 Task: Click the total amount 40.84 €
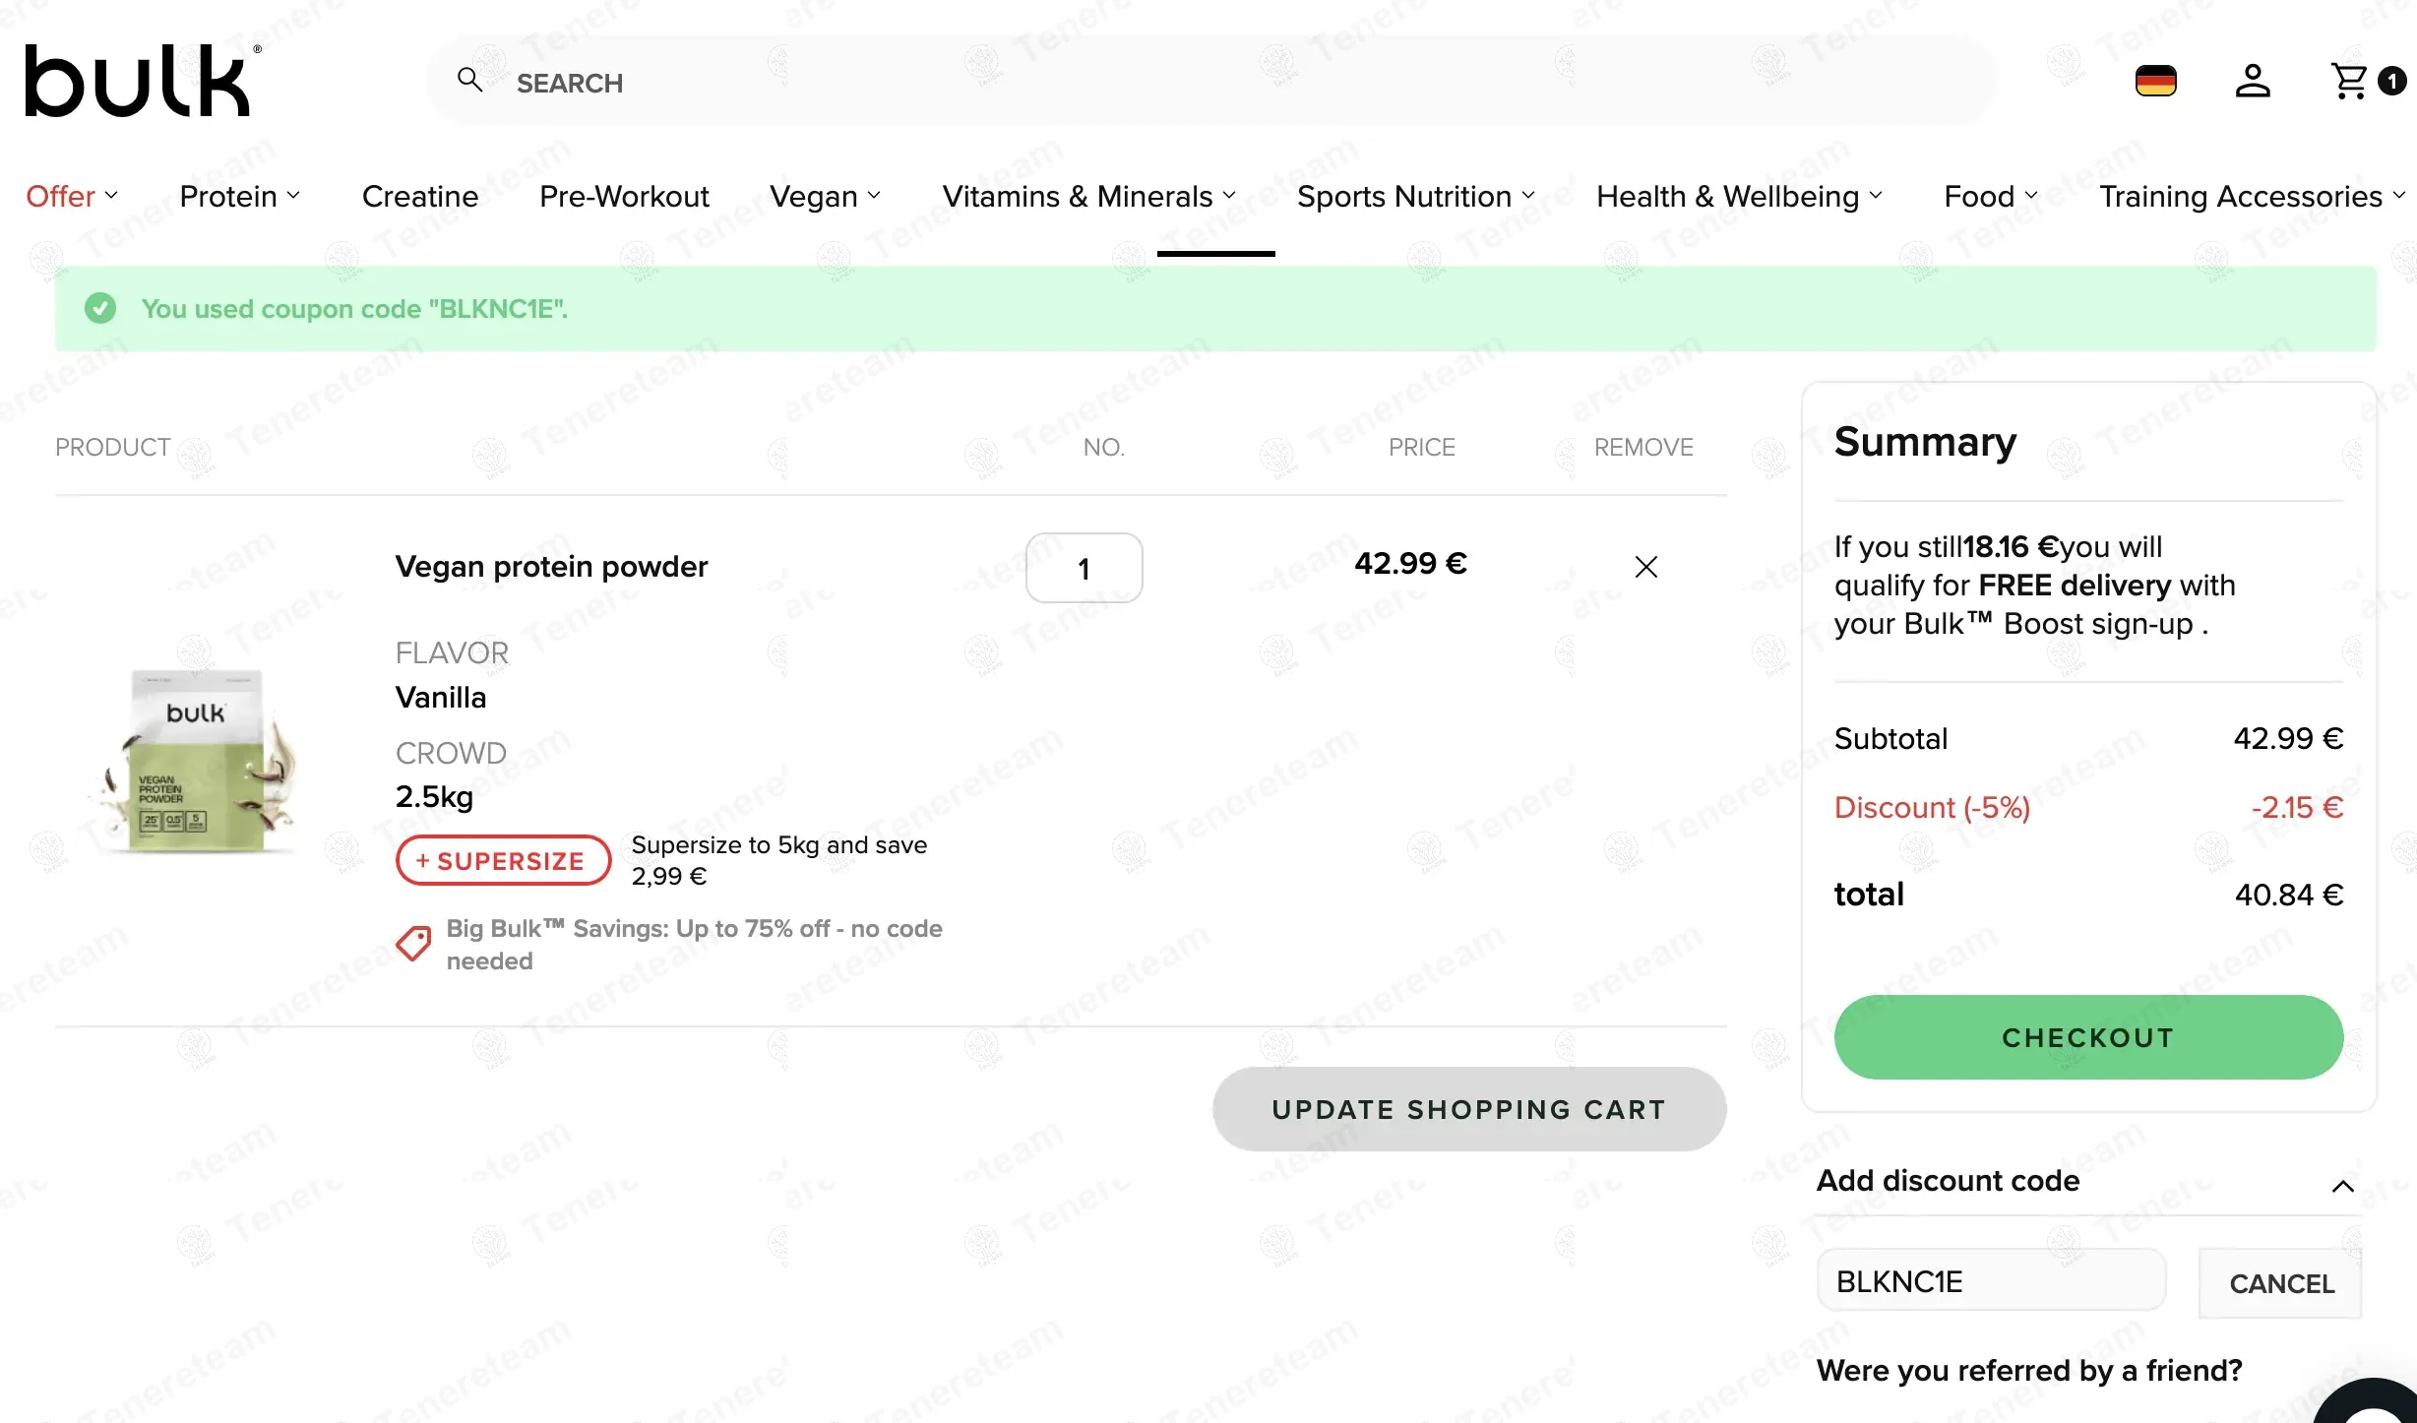2289,895
